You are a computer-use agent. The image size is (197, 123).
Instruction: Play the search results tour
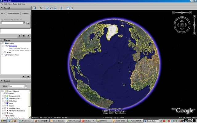[x=19, y=36]
